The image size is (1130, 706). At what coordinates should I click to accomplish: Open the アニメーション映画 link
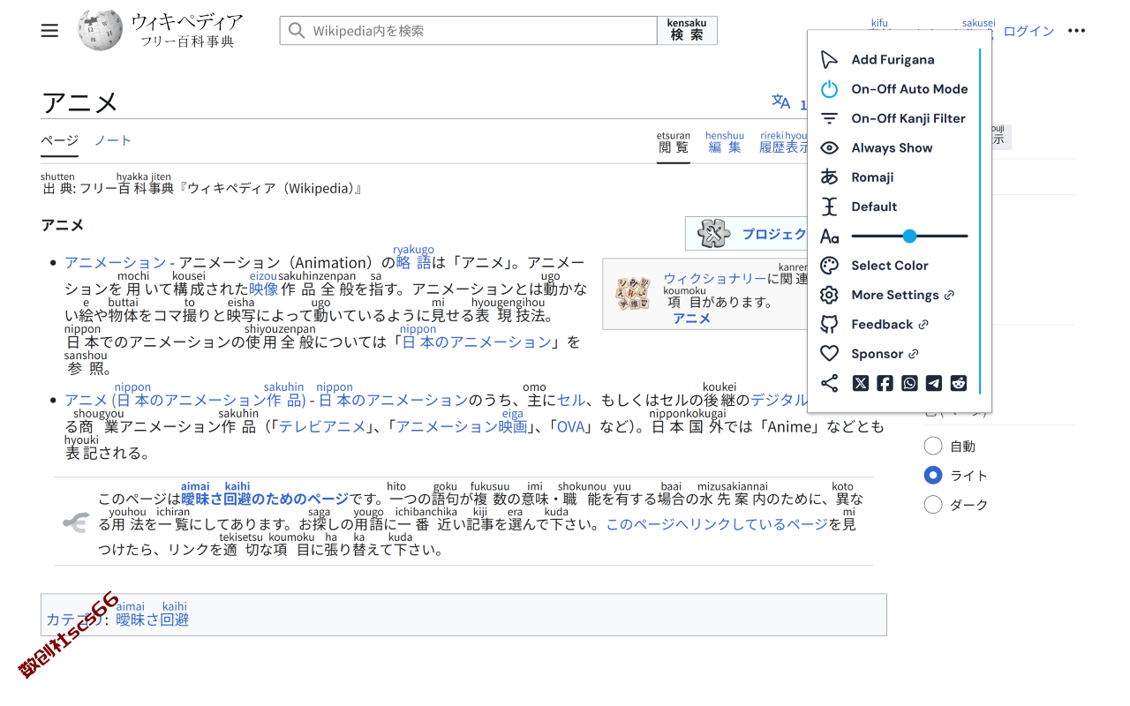tap(462, 426)
